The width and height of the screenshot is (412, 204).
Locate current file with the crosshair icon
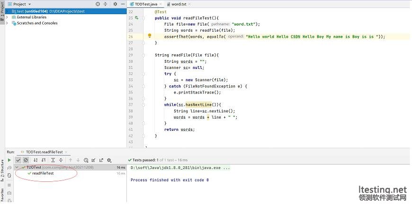coord(98,4)
